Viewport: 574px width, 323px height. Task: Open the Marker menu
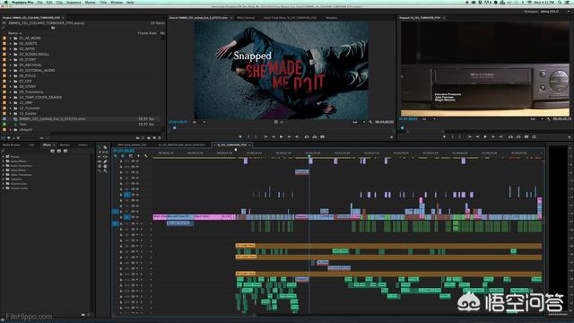coord(90,2)
